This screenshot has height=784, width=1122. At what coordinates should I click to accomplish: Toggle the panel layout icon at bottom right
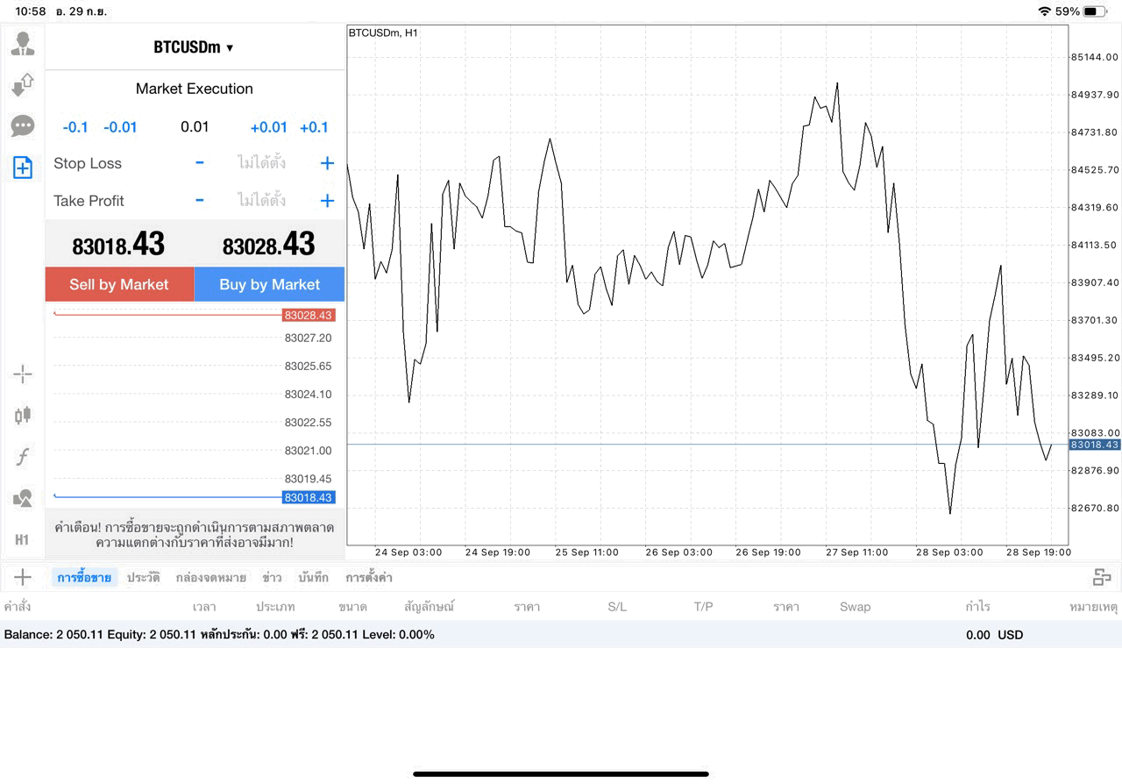click(1102, 577)
